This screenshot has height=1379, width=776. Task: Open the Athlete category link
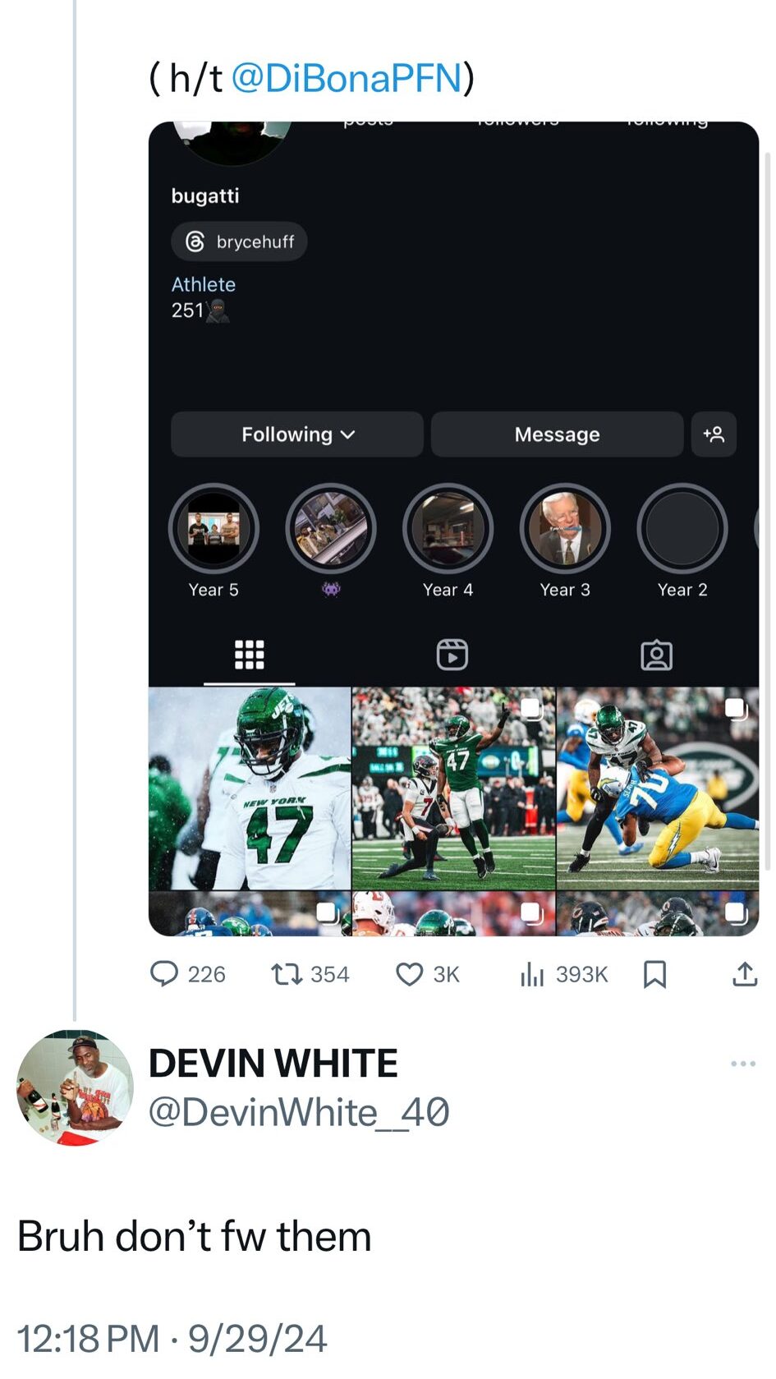203,284
